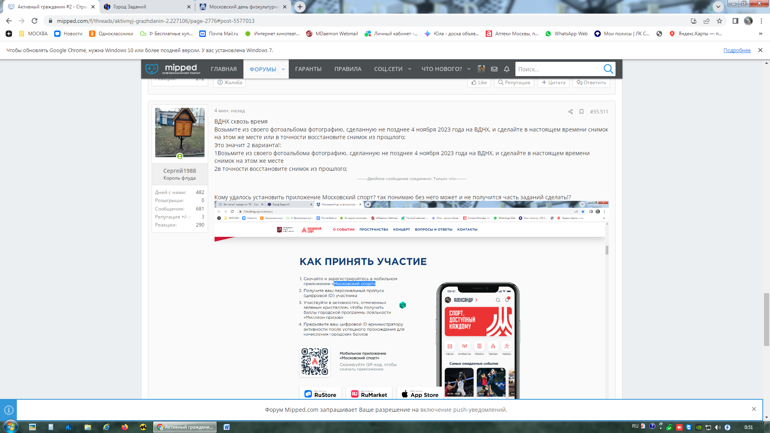Expand the ФОРУМЫ dropdown arrow
The height and width of the screenshot is (433, 770).
pyautogui.click(x=283, y=69)
